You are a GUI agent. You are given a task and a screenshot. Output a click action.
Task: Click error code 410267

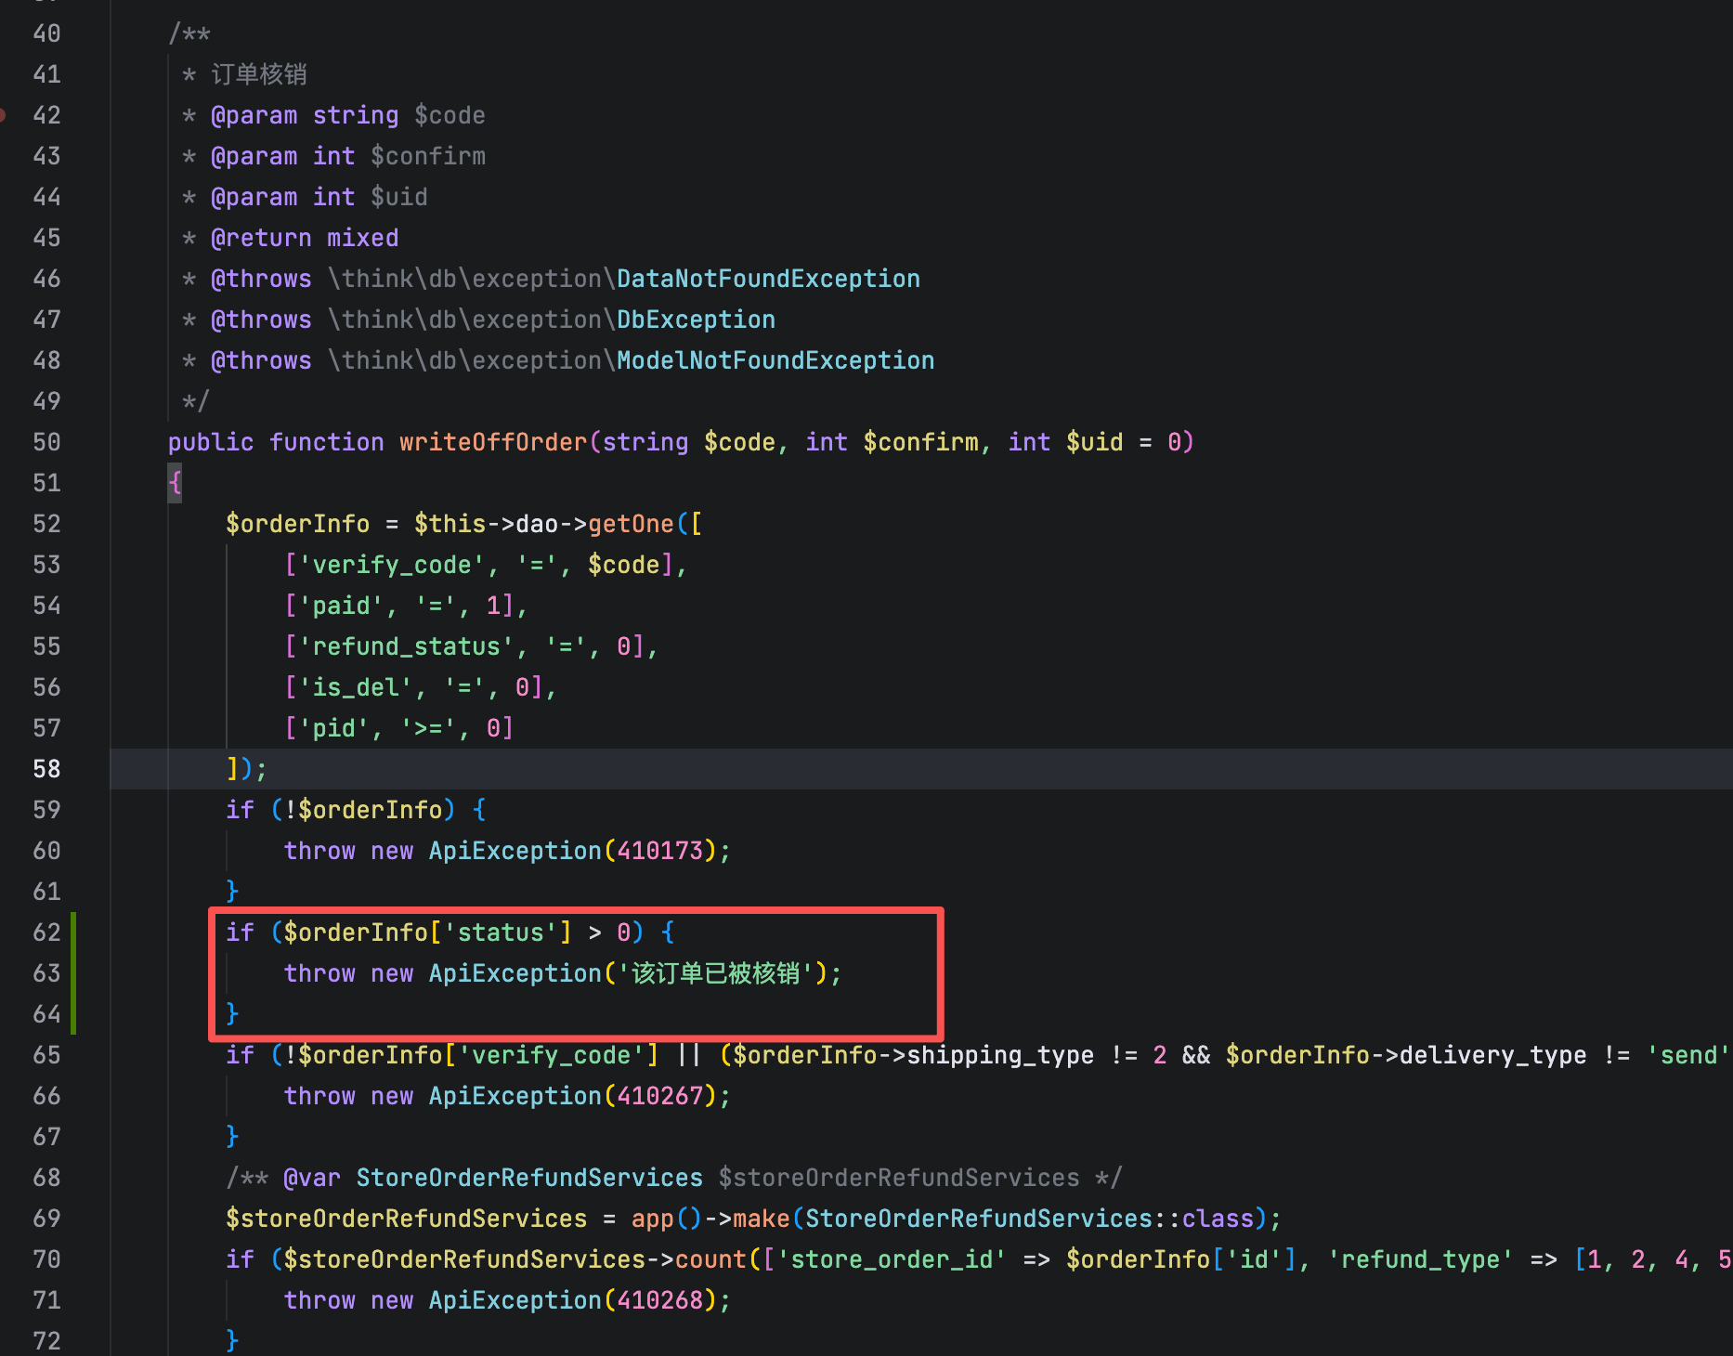click(x=659, y=1096)
